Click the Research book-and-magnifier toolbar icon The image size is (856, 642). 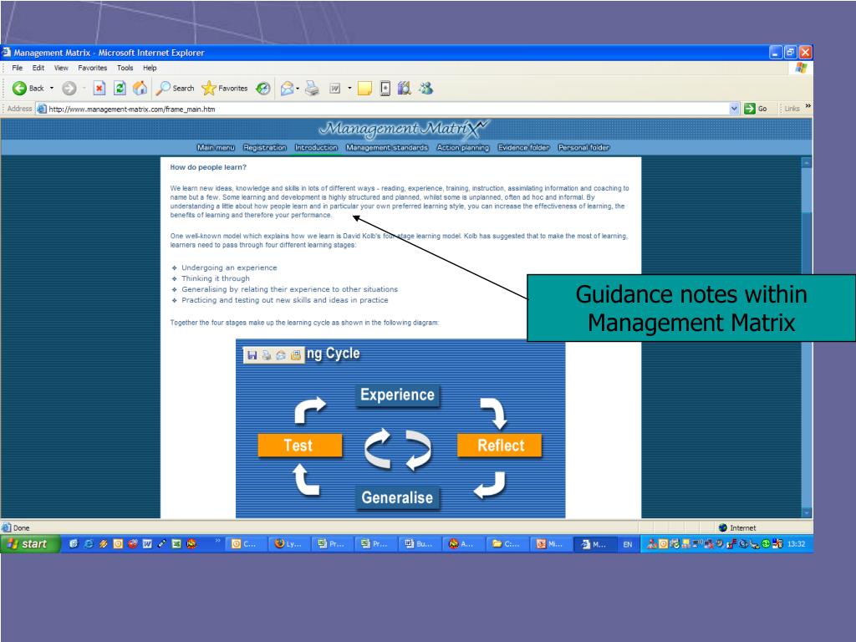[404, 88]
